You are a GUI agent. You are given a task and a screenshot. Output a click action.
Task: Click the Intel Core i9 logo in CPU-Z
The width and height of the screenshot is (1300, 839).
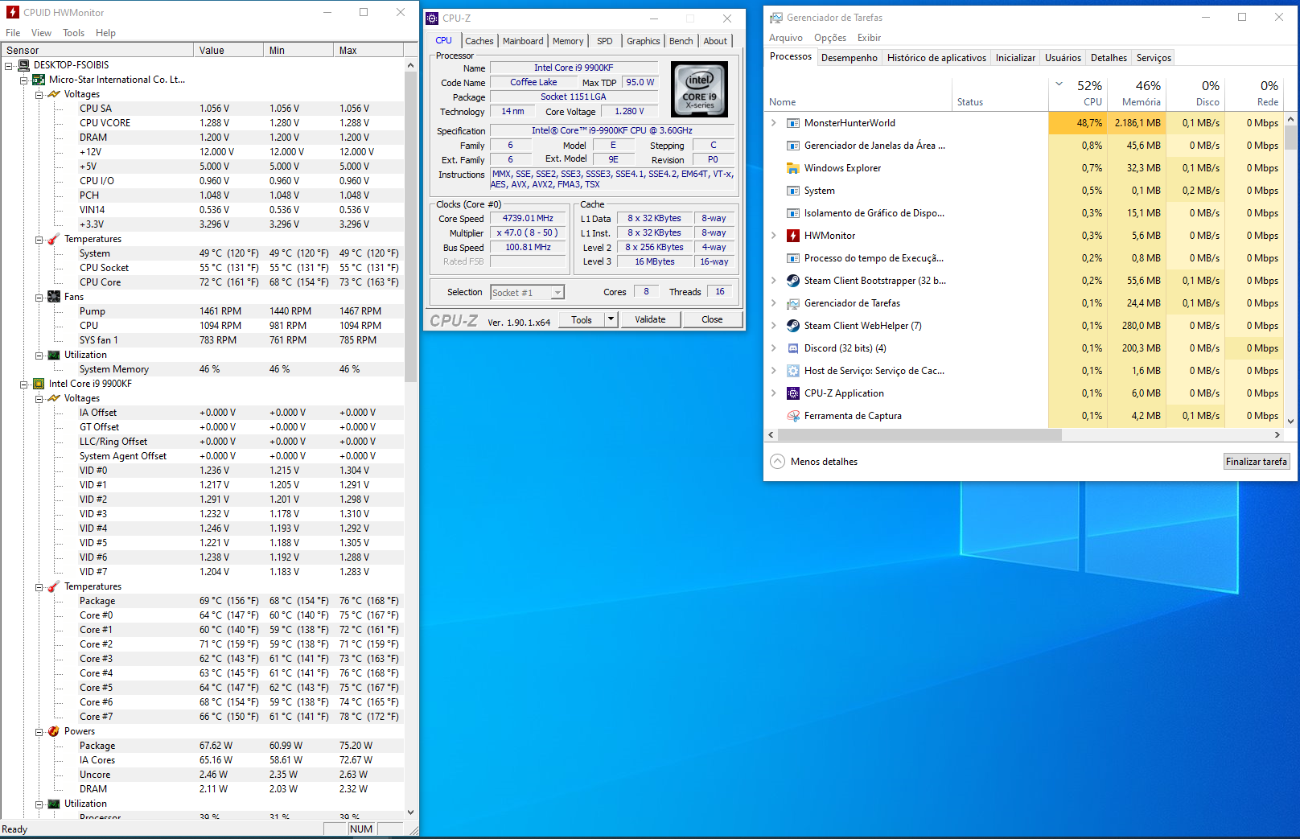699,89
